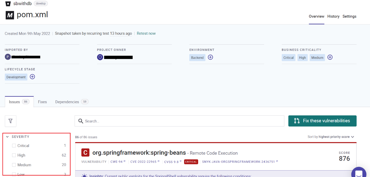Click Fix these vulnerabilities button
The image size is (370, 177).
pyautogui.click(x=322, y=121)
